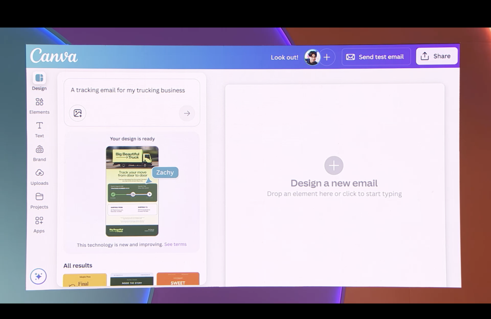Select the Big Beautiful Truck email design
The image size is (491, 319).
tap(132, 191)
